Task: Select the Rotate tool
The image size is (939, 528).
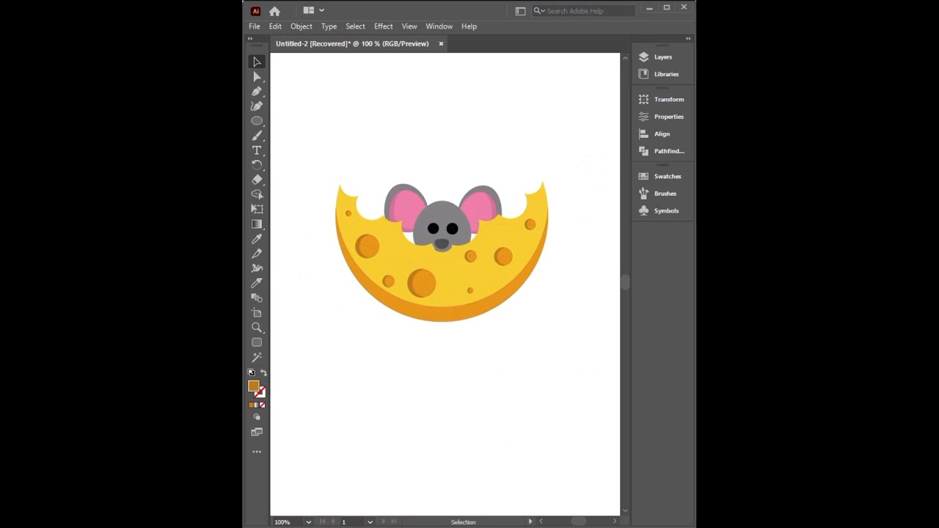Action: tap(257, 165)
